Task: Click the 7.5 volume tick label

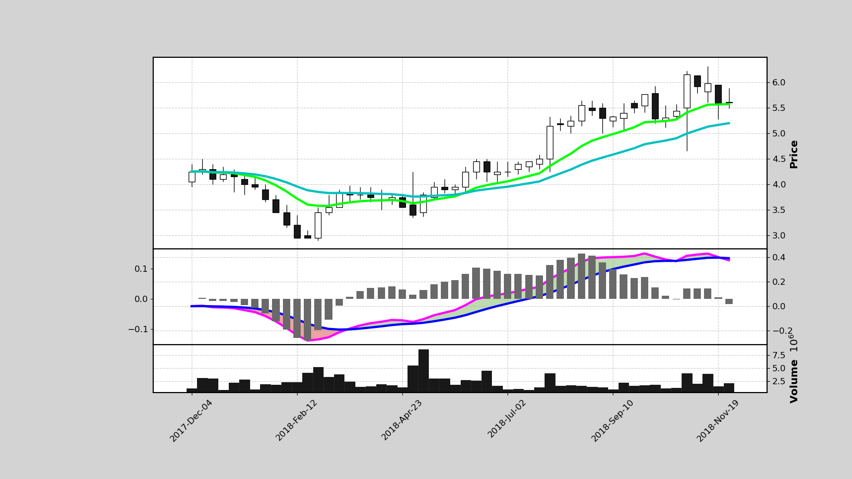Action: point(779,356)
